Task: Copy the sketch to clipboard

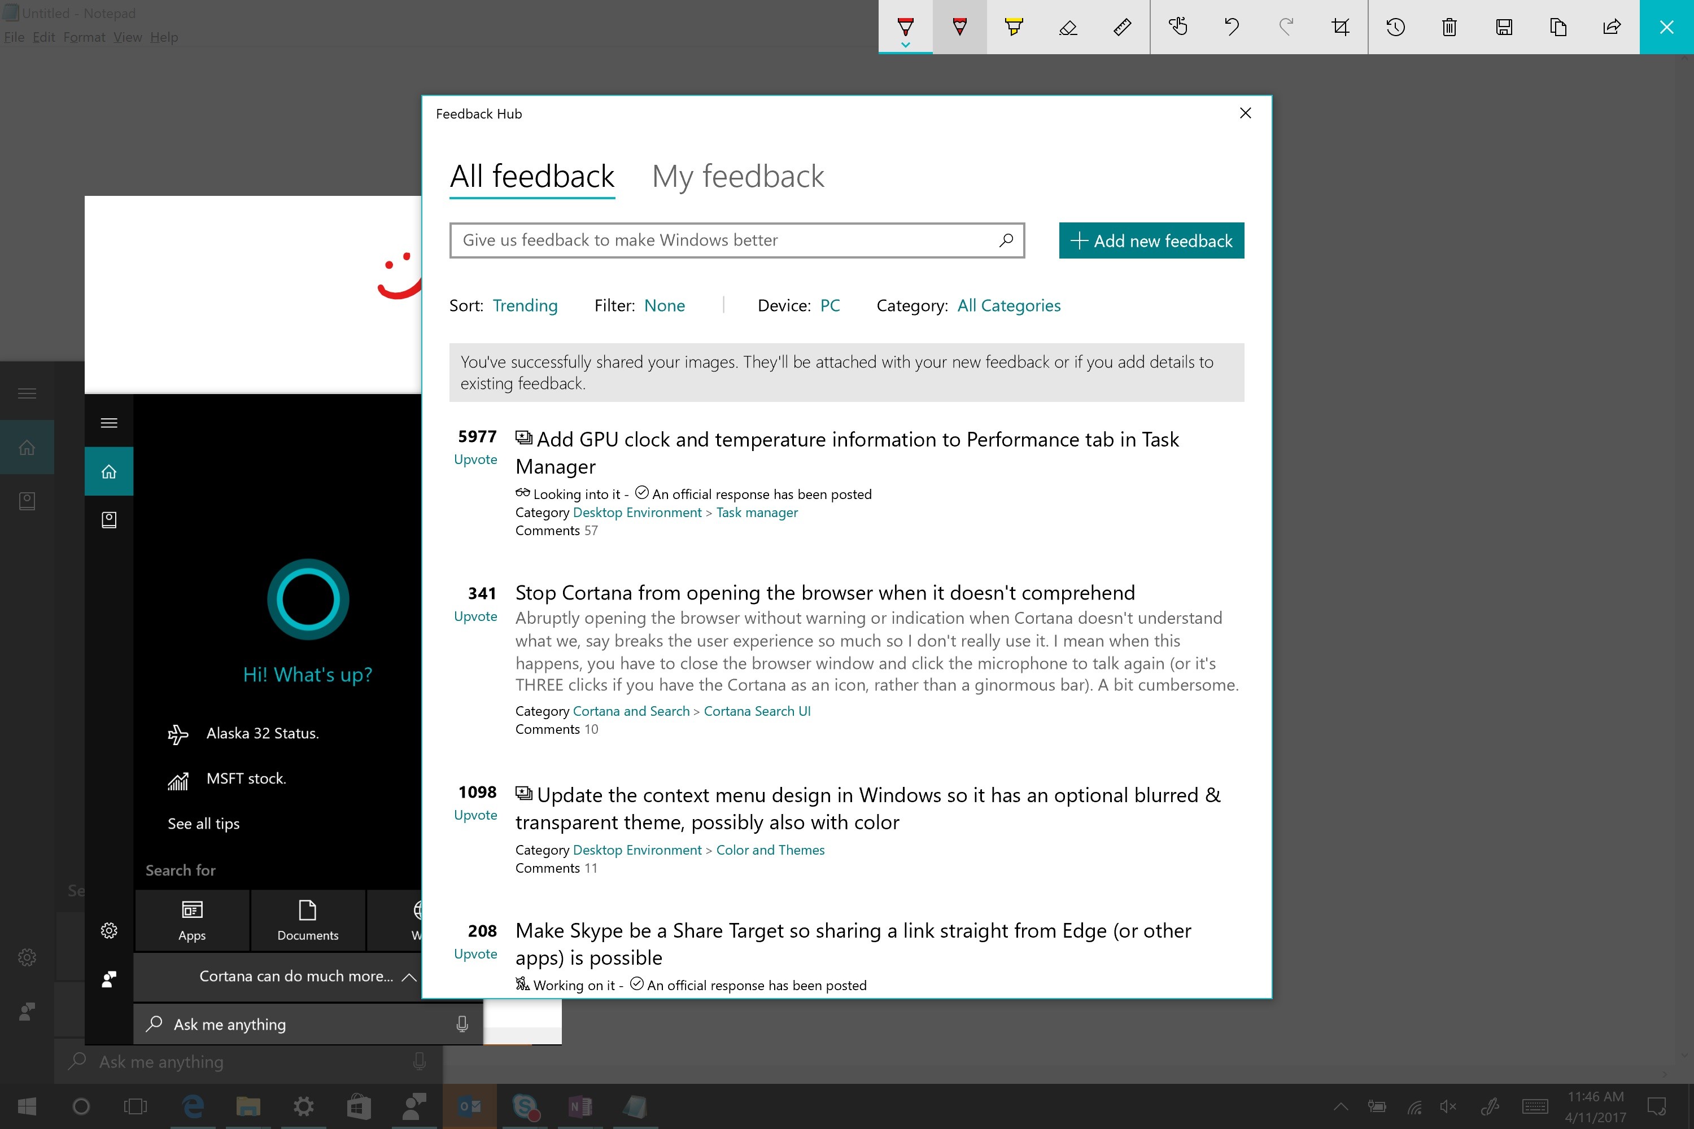Action: tap(1558, 27)
